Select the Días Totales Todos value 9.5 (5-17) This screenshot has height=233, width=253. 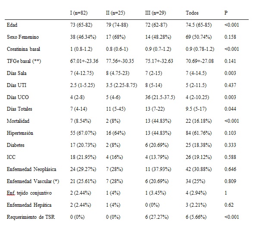196,109
